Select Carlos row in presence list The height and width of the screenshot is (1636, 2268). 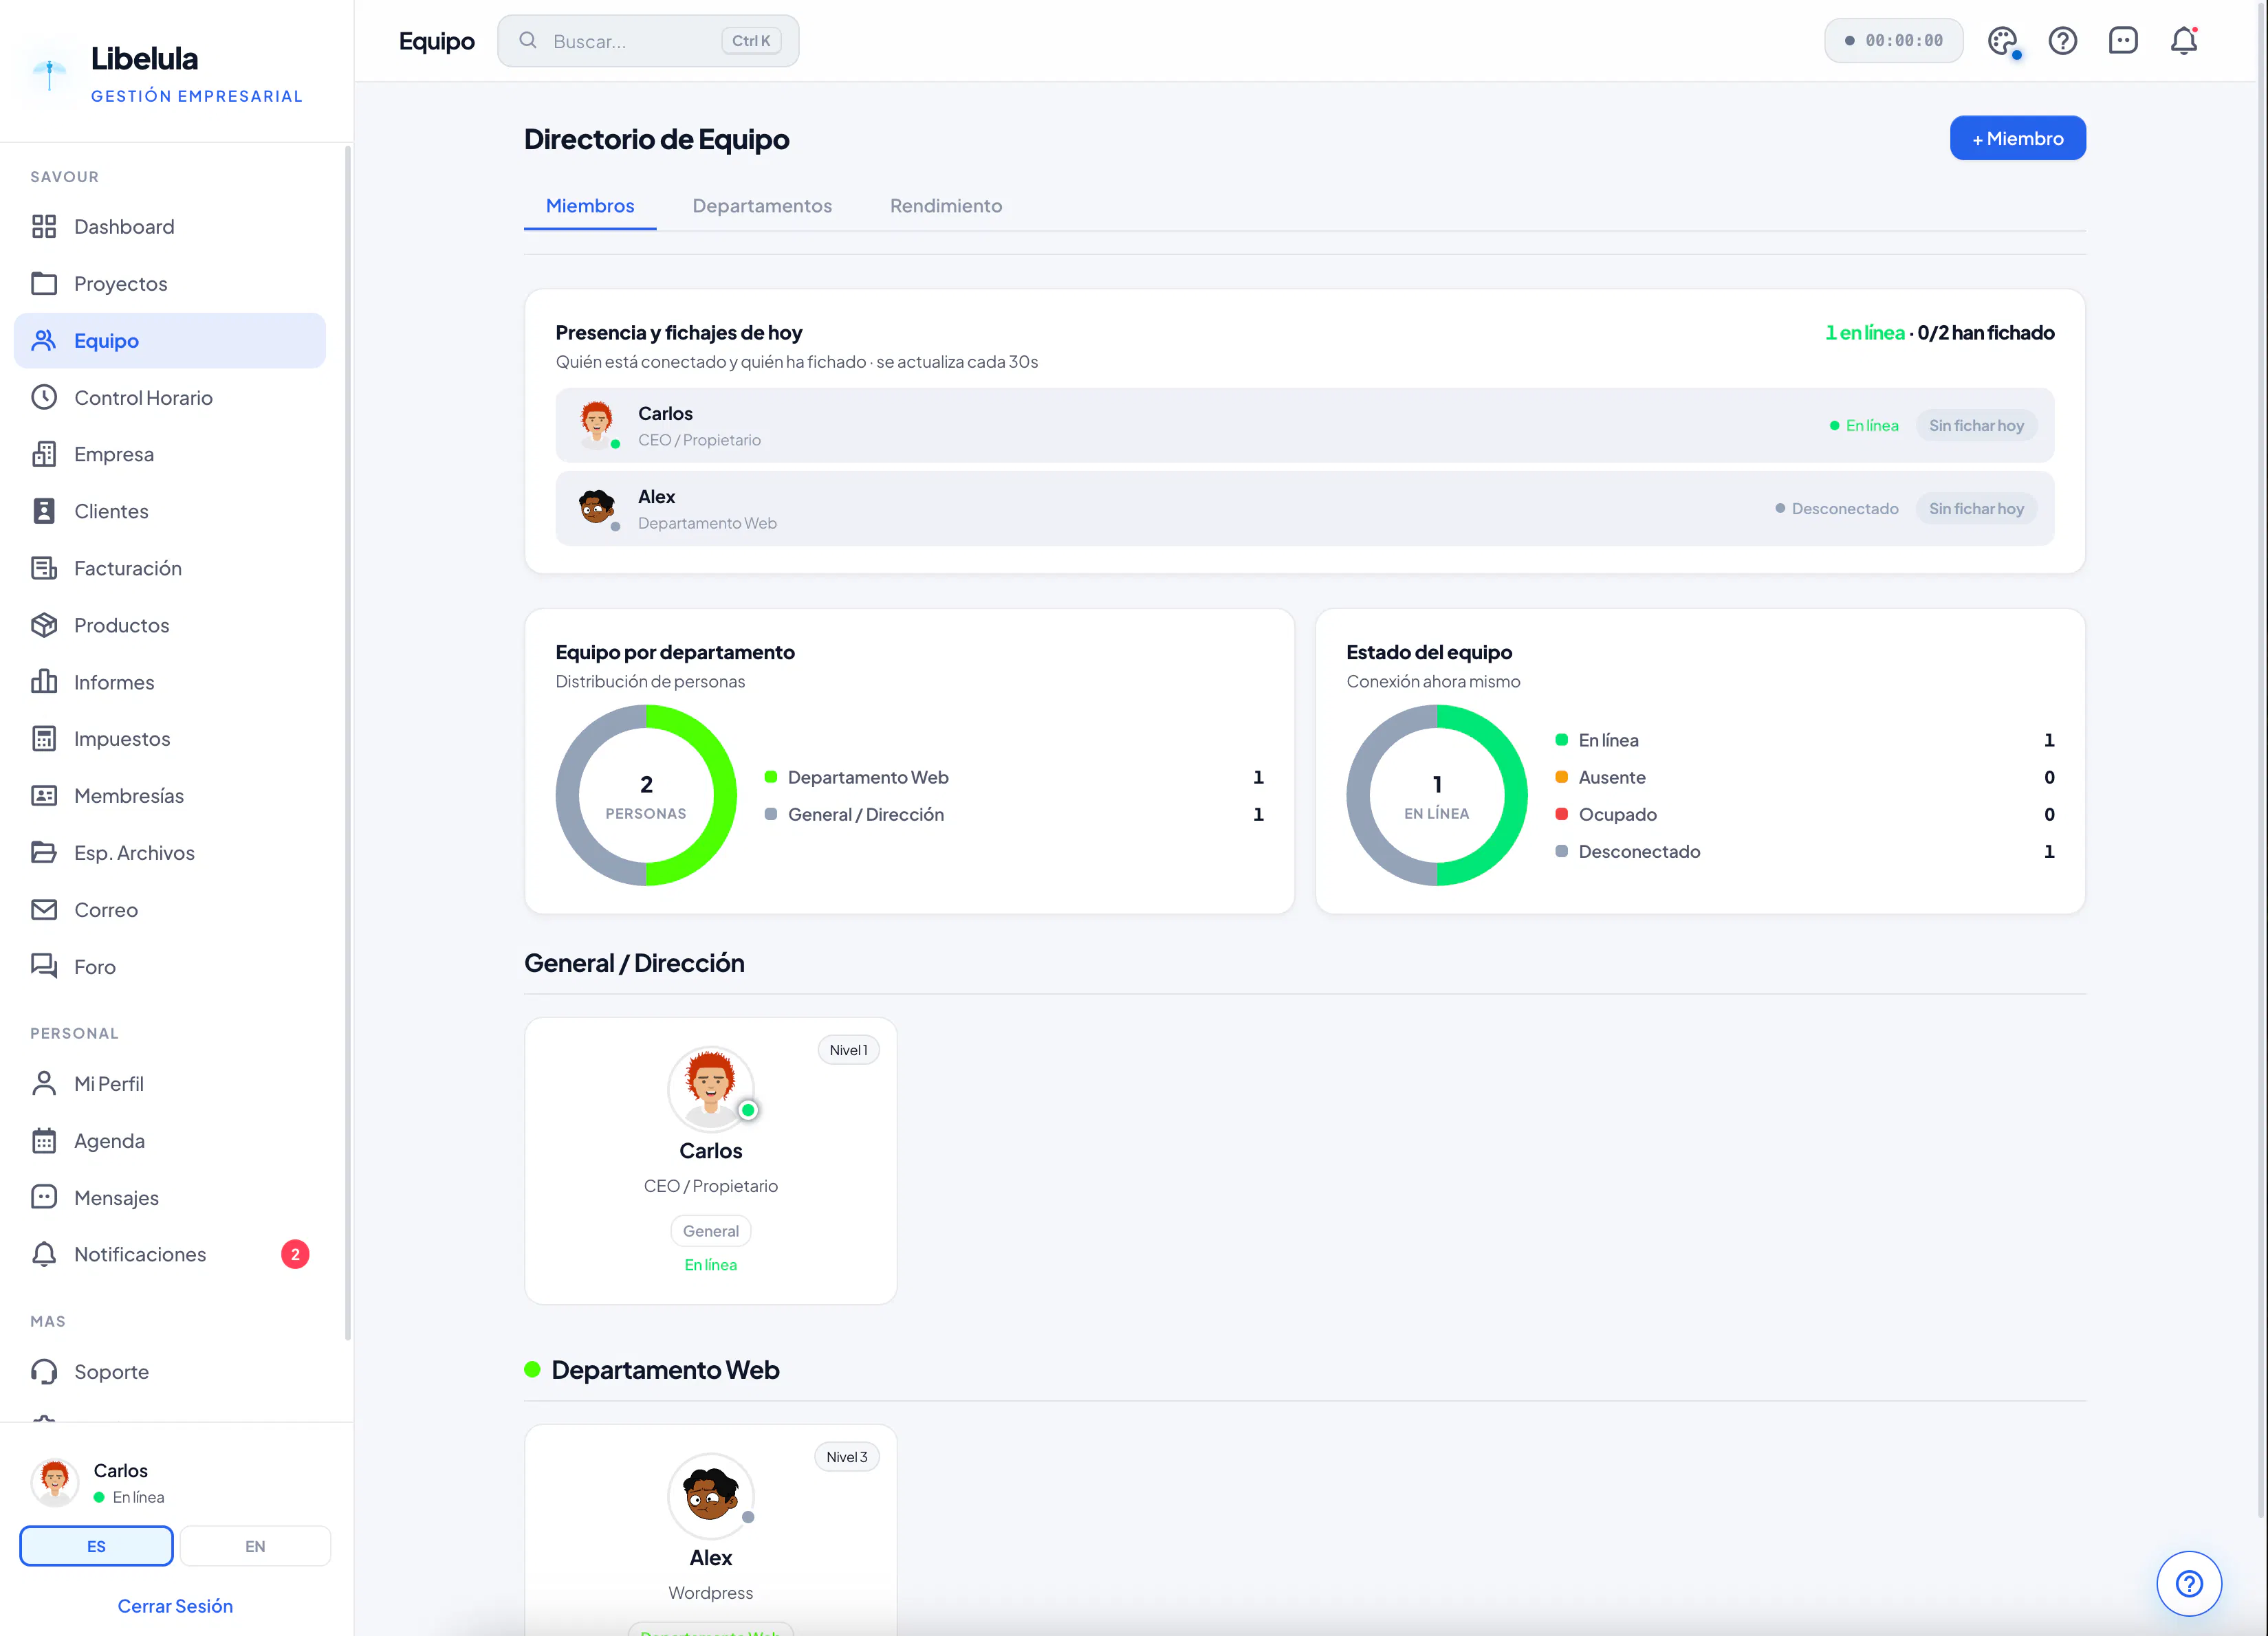tap(1305, 425)
